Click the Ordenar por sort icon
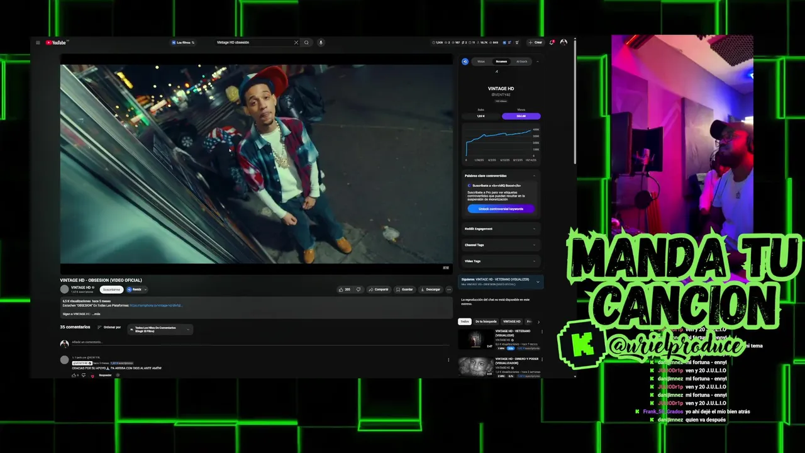This screenshot has height=453, width=805. coord(99,327)
